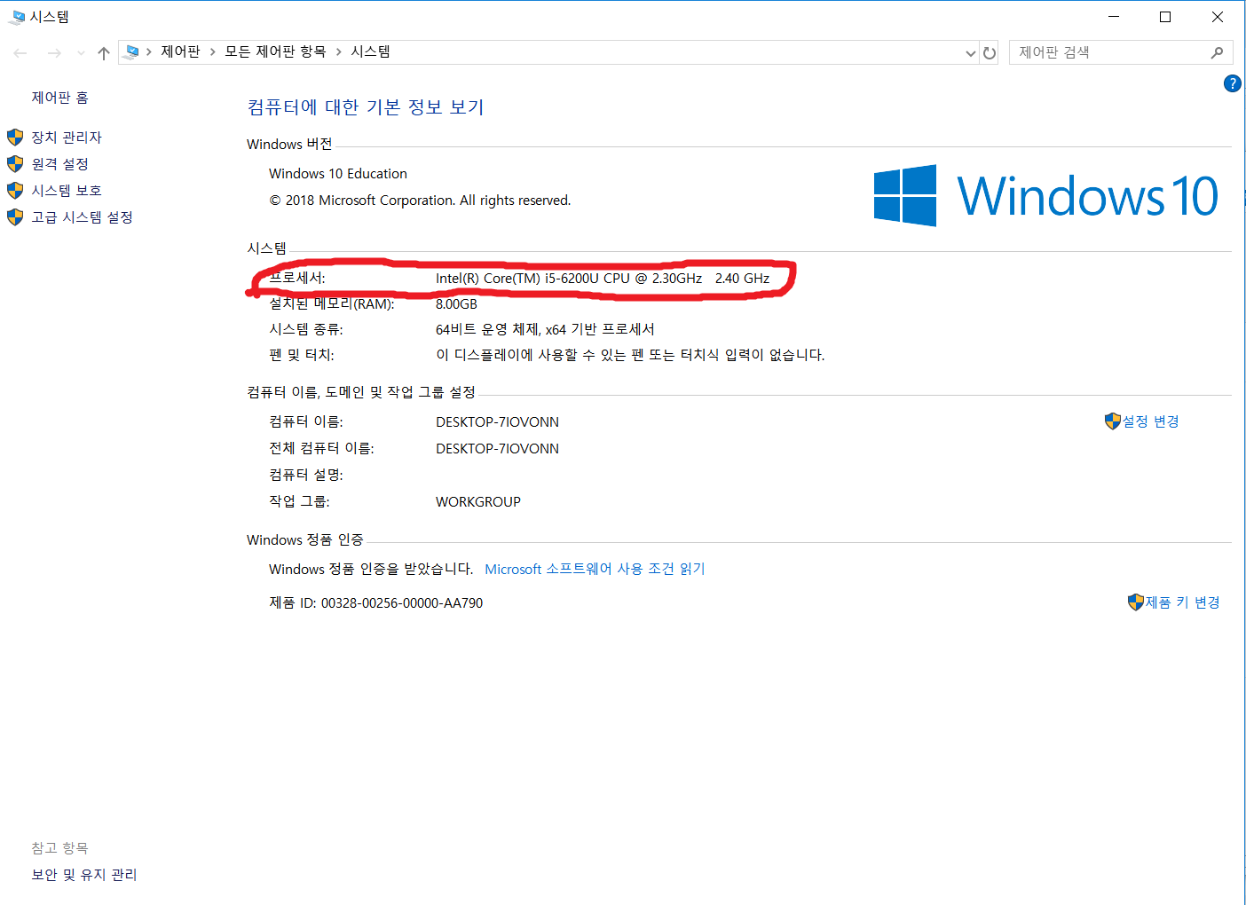This screenshot has height=905, width=1246.
Task: Click the Back navigation arrow
Action: (x=20, y=53)
